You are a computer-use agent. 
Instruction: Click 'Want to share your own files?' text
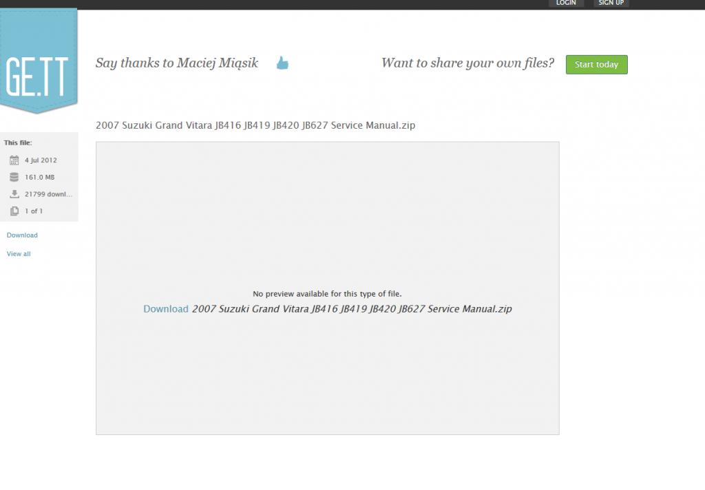point(467,63)
